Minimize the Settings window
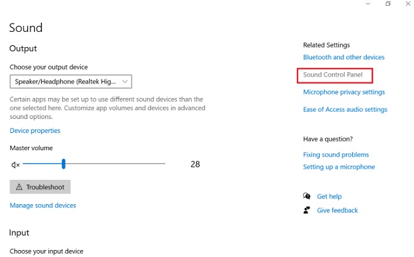414x257 pixels. [x=368, y=4]
